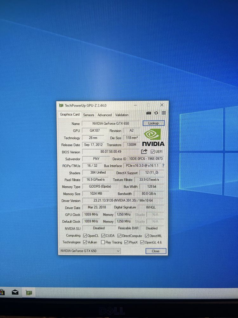
Task: Toggle the DirectCompute checkbox
Action: pos(119,236)
